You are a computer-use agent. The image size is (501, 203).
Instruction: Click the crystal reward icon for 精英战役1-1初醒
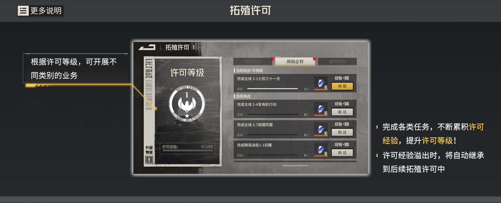pyautogui.click(x=321, y=150)
